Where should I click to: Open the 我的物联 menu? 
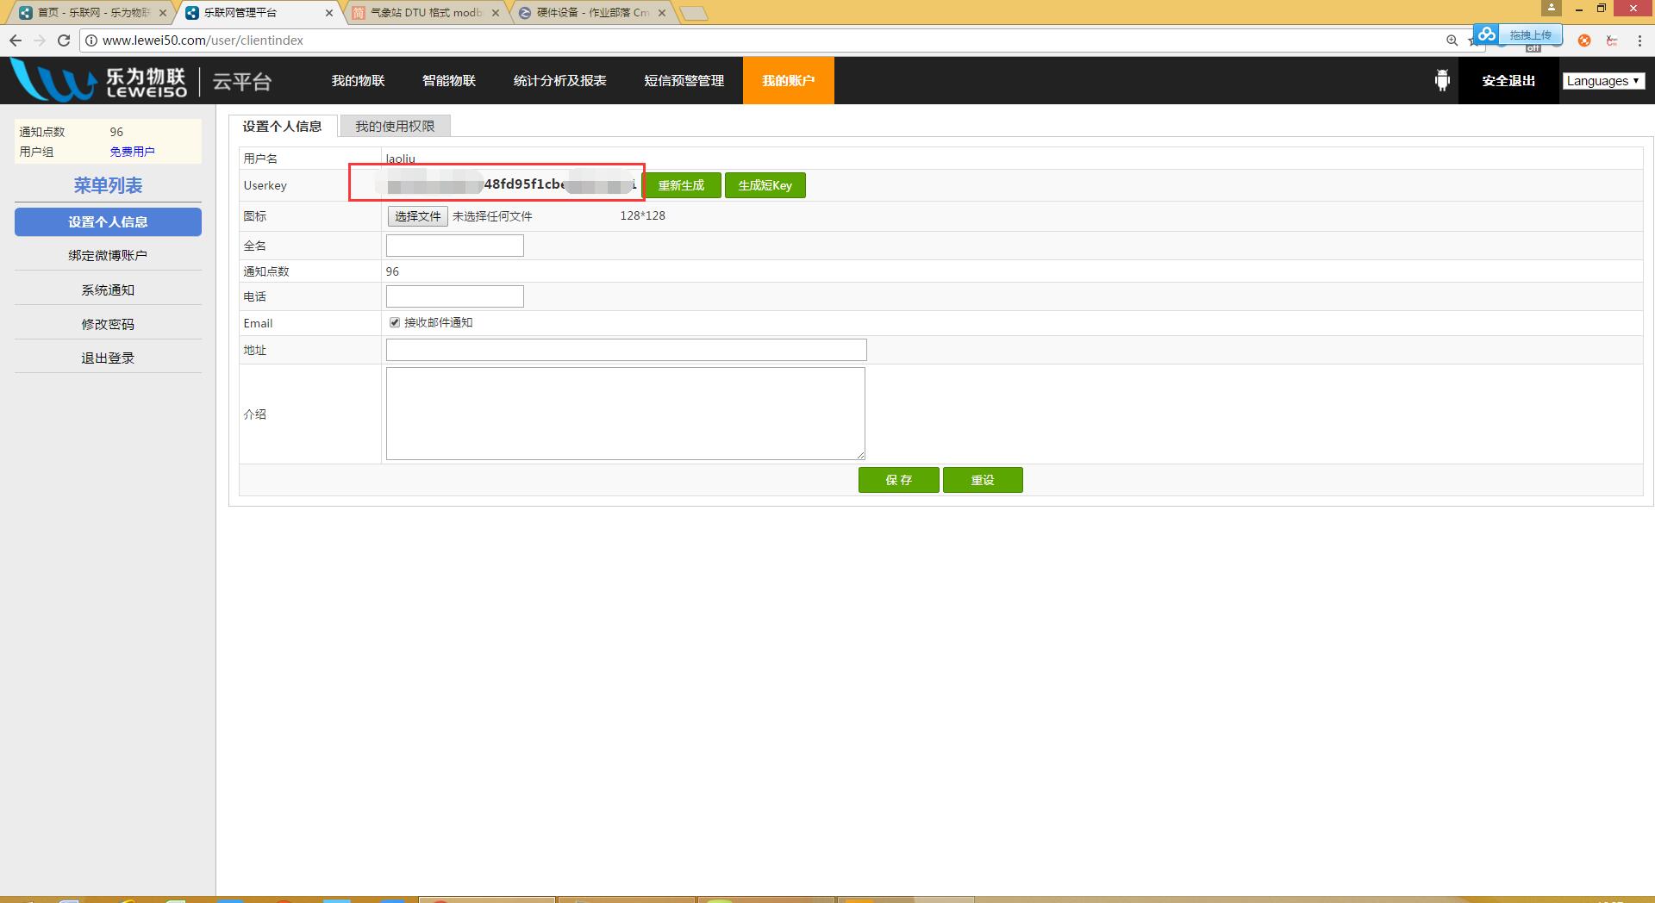358,80
